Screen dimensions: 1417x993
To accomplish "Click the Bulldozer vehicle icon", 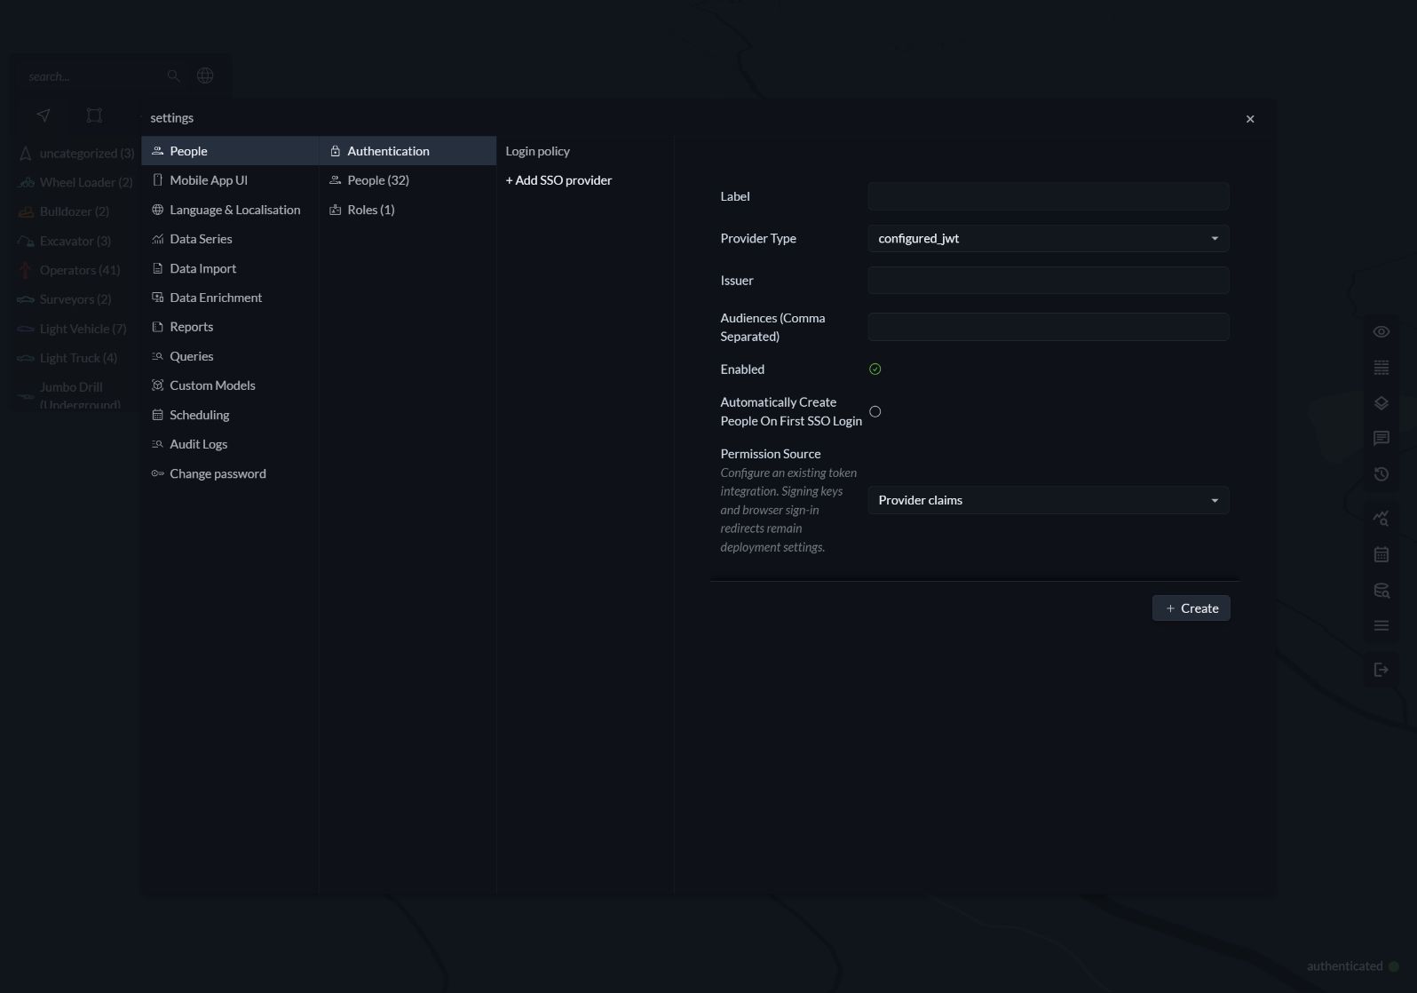I will pyautogui.click(x=26, y=211).
